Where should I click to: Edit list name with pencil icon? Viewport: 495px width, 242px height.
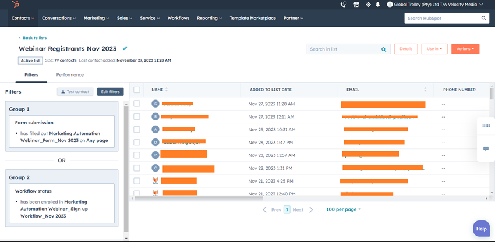pyautogui.click(x=125, y=48)
